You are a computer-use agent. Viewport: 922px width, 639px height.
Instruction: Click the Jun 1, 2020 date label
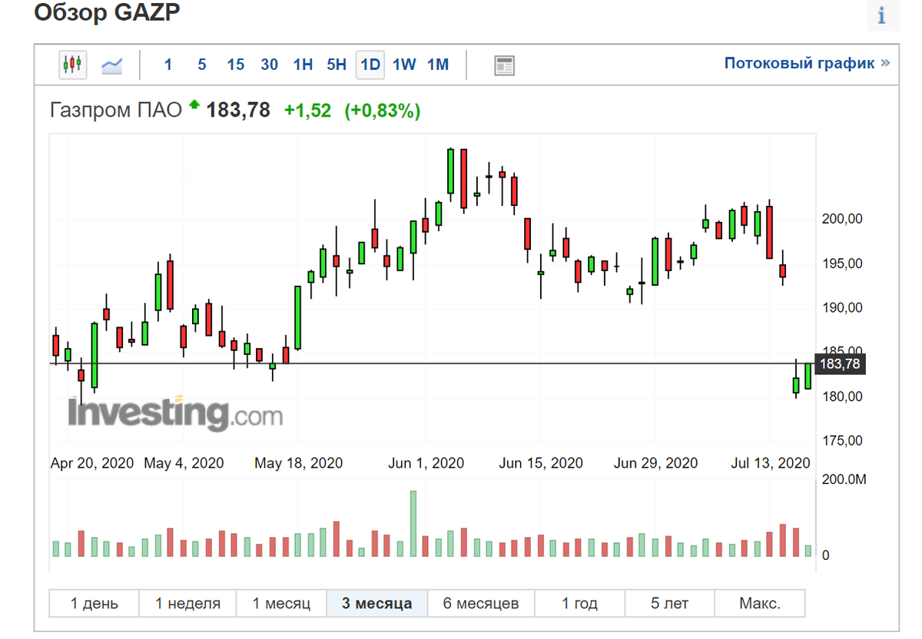[426, 463]
